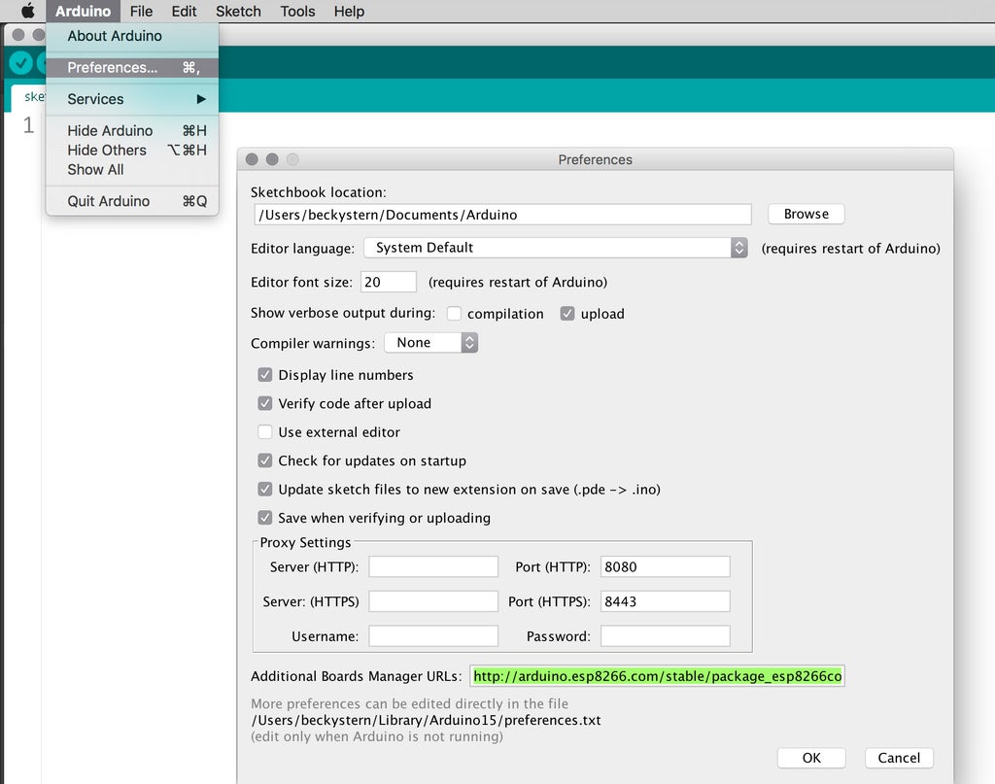
Task: Click the Port (HTTPS) field showing 8443
Action: tap(665, 601)
